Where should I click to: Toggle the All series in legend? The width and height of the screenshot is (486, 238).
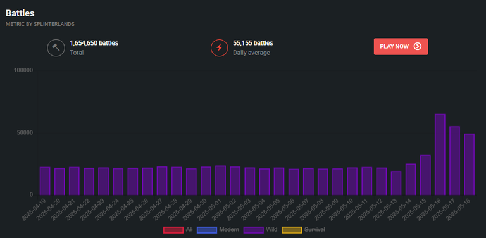click(178, 230)
